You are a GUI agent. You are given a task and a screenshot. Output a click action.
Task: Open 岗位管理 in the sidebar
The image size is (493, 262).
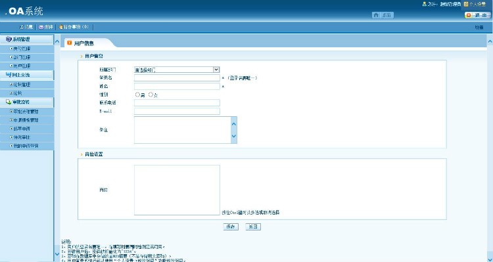27,49
